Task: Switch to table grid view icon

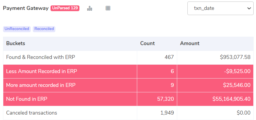Action: pyautogui.click(x=108, y=8)
